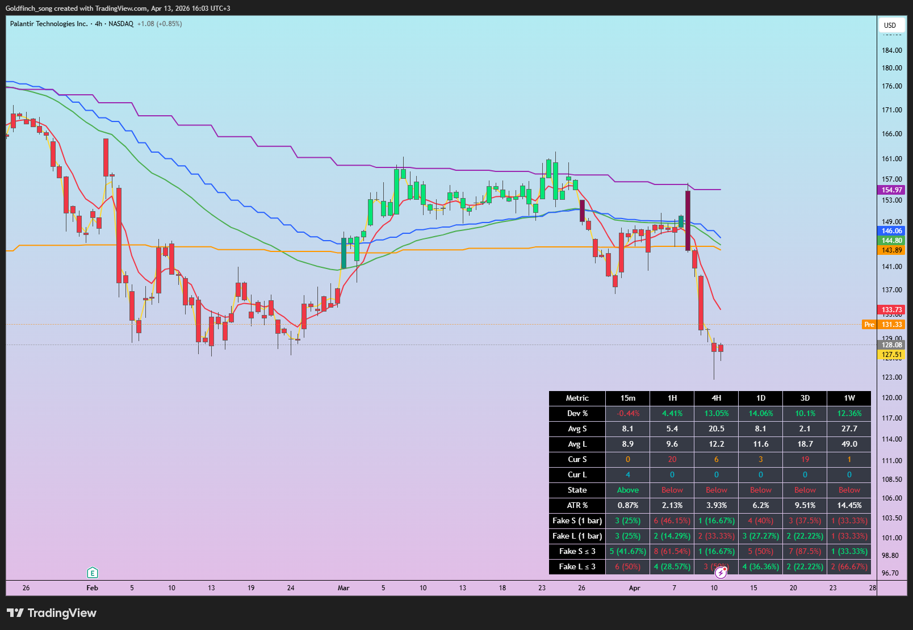Click the Feb label on time axis
The height and width of the screenshot is (630, 913).
tap(93, 588)
